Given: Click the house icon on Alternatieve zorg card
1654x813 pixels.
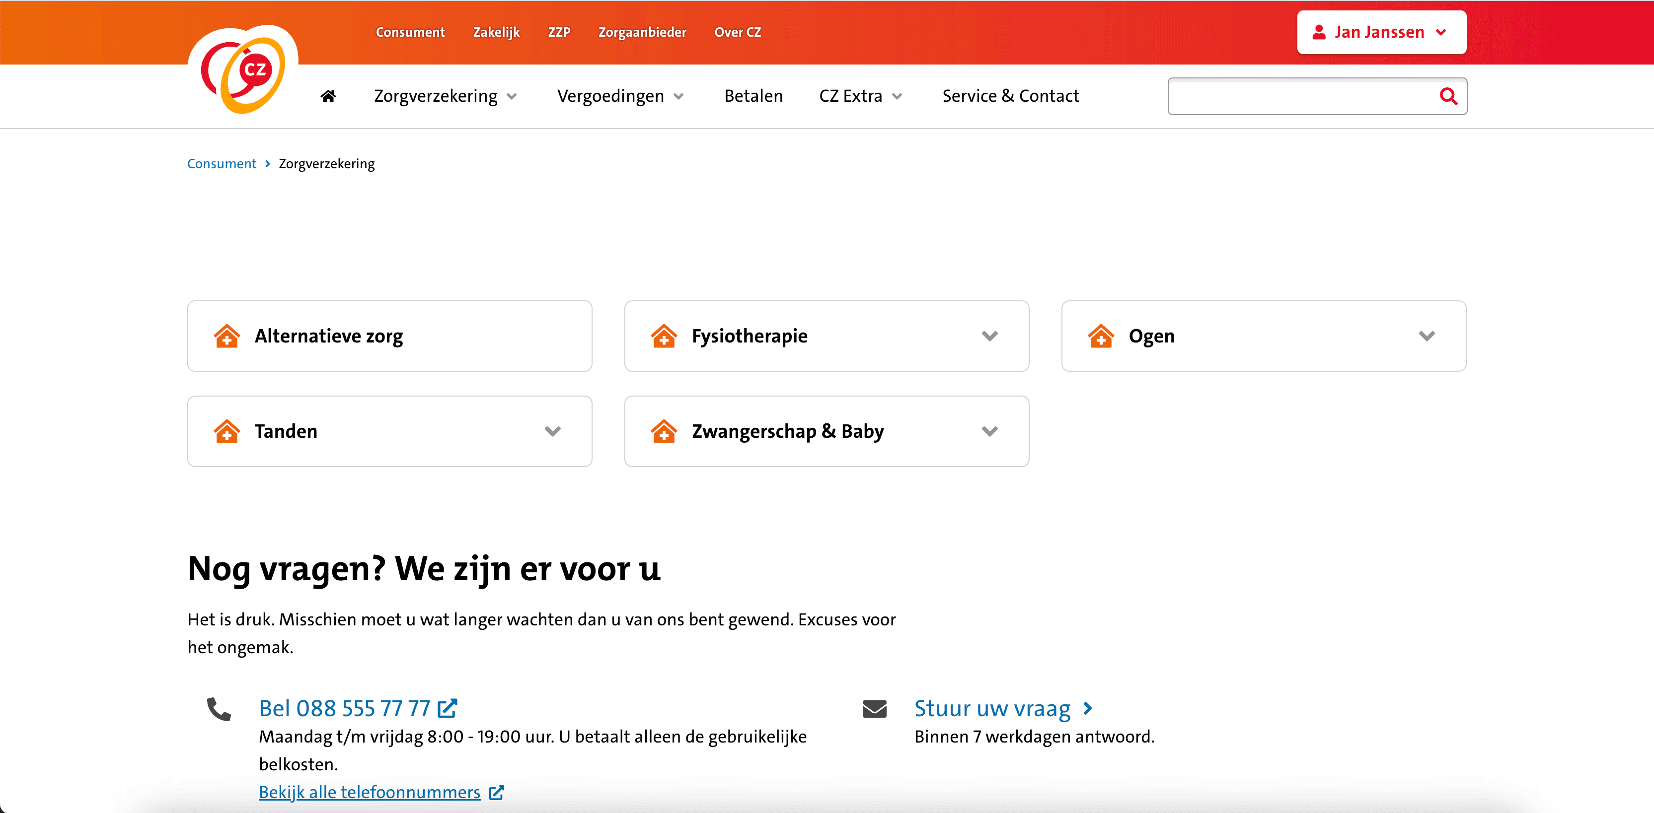Looking at the screenshot, I should click(226, 336).
